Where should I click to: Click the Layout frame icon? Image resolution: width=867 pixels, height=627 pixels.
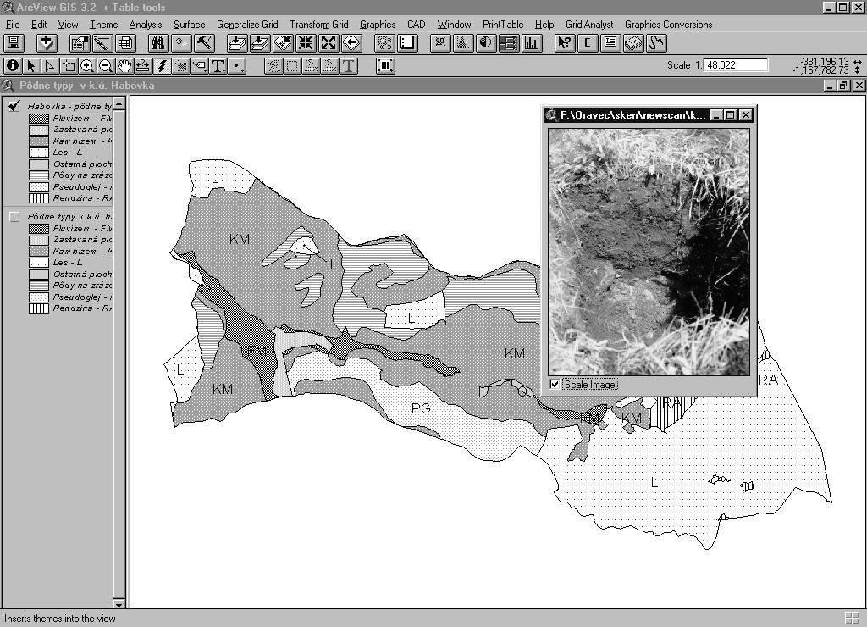coord(407,42)
